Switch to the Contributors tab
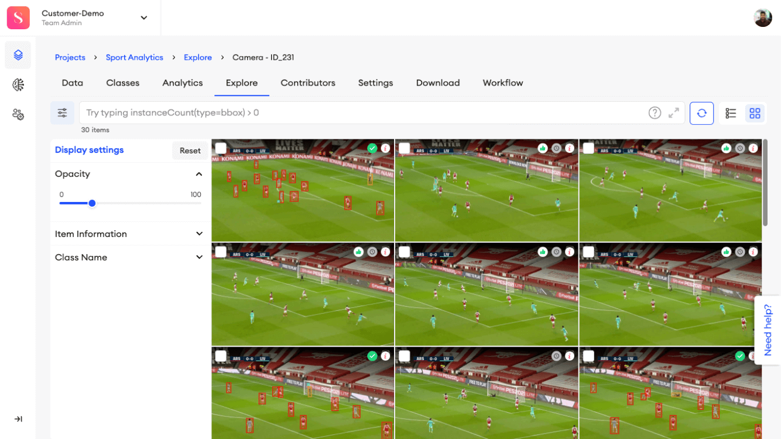This screenshot has width=781, height=439. (308, 83)
